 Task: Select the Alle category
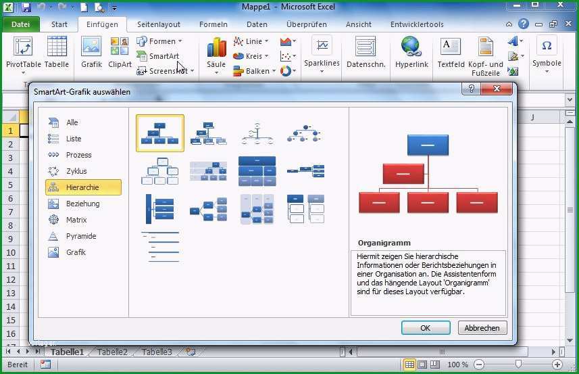(x=84, y=122)
